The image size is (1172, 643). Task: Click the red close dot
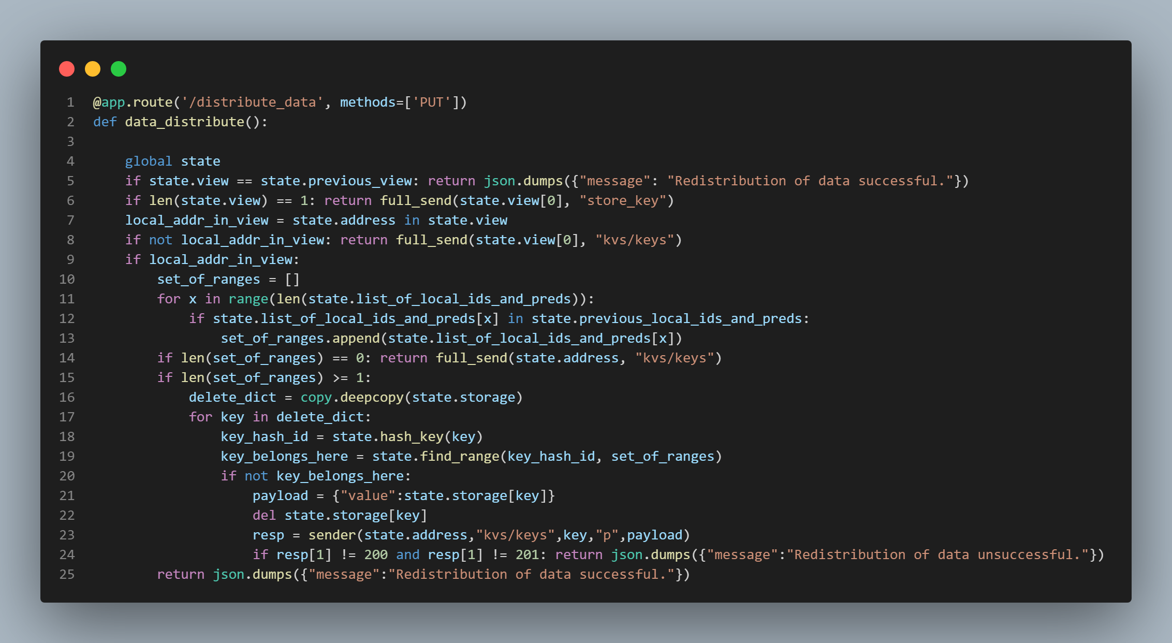[x=67, y=69]
